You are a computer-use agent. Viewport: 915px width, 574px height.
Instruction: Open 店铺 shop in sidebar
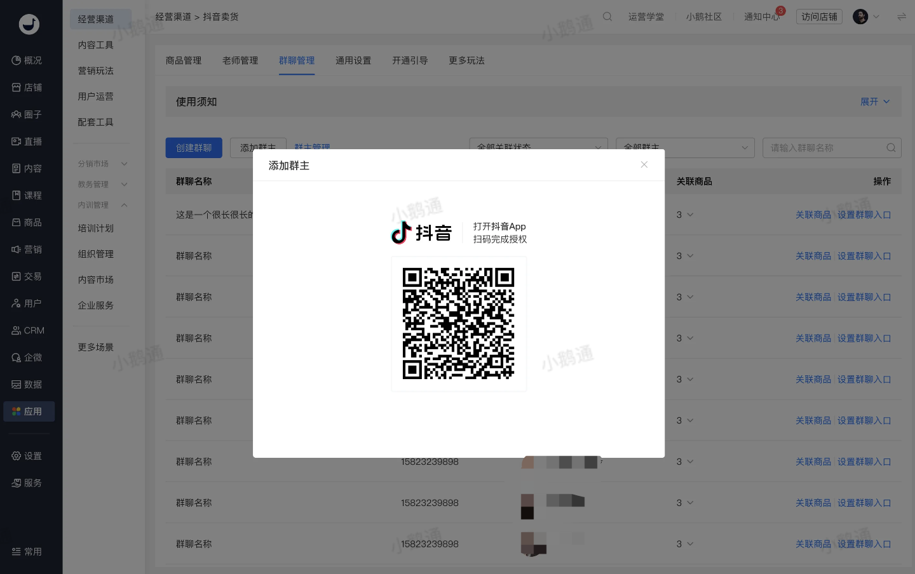point(27,88)
